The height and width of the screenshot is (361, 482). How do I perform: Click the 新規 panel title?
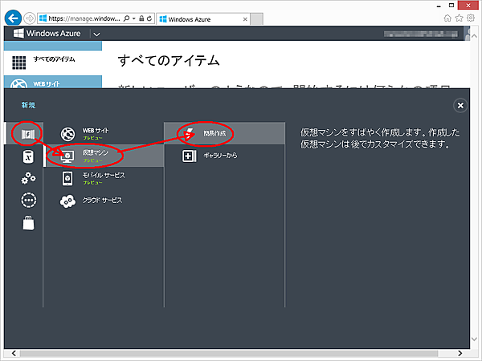click(28, 105)
